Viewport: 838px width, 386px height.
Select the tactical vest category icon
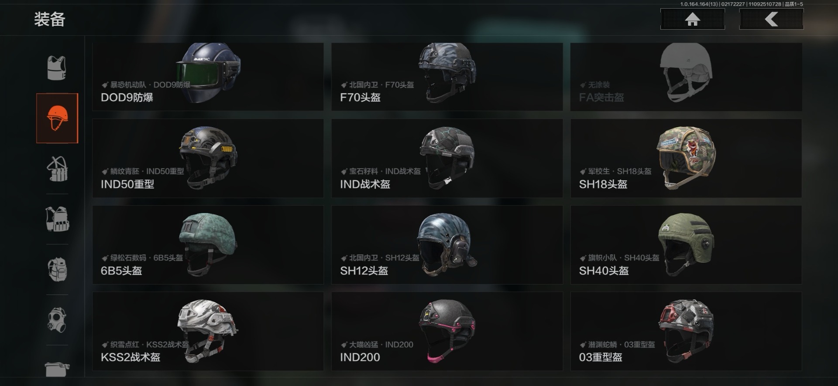point(57,219)
